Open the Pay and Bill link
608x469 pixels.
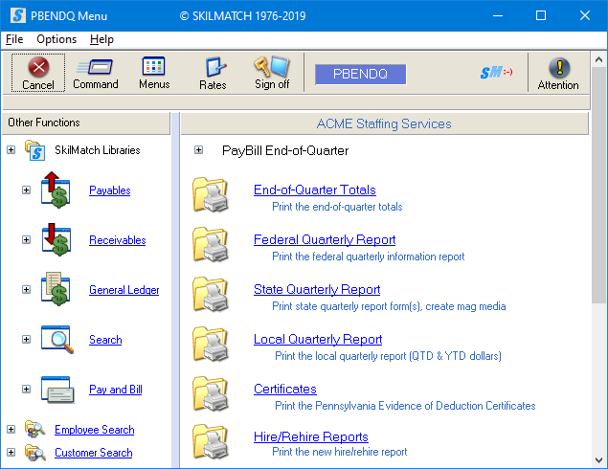116,390
